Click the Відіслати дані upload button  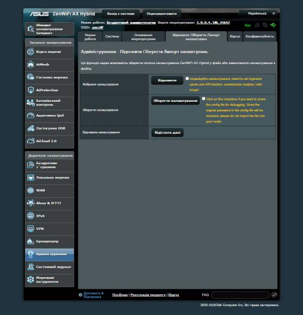(167, 133)
